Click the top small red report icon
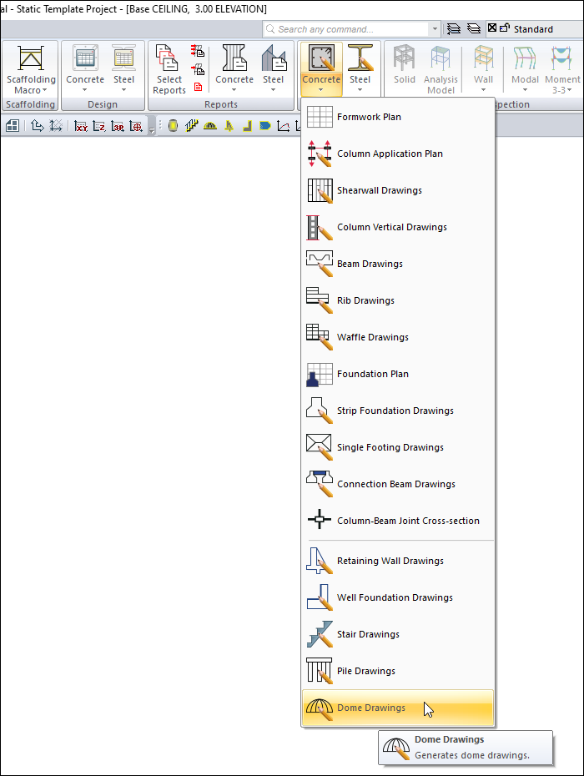 pos(198,50)
